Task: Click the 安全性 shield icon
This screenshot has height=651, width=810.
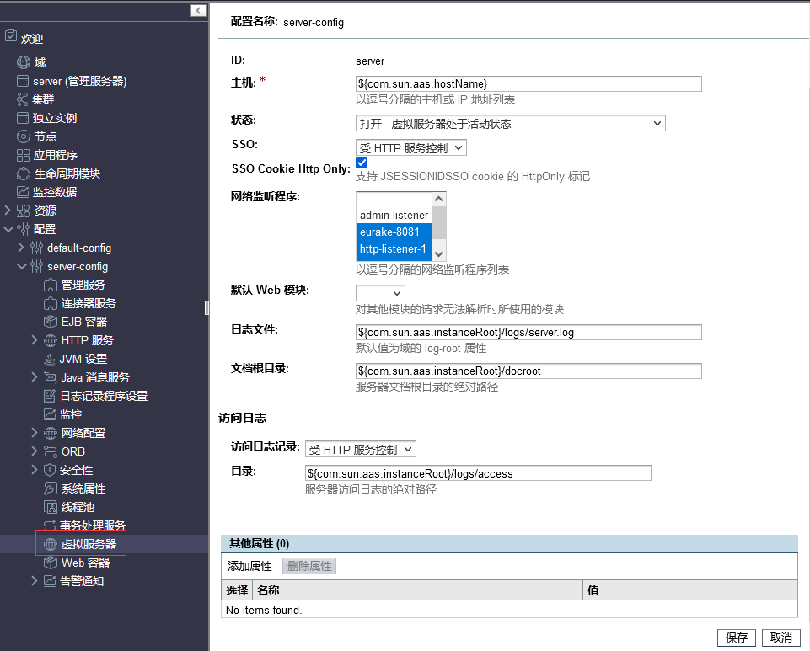Action: tap(50, 470)
